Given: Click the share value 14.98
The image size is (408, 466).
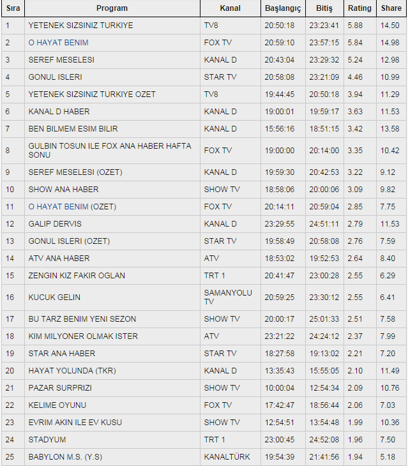Looking at the screenshot, I should coord(389,43).
